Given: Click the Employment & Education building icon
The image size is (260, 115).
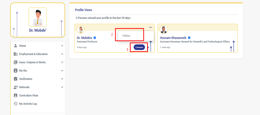Looking at the screenshot, I should [x=16, y=54].
